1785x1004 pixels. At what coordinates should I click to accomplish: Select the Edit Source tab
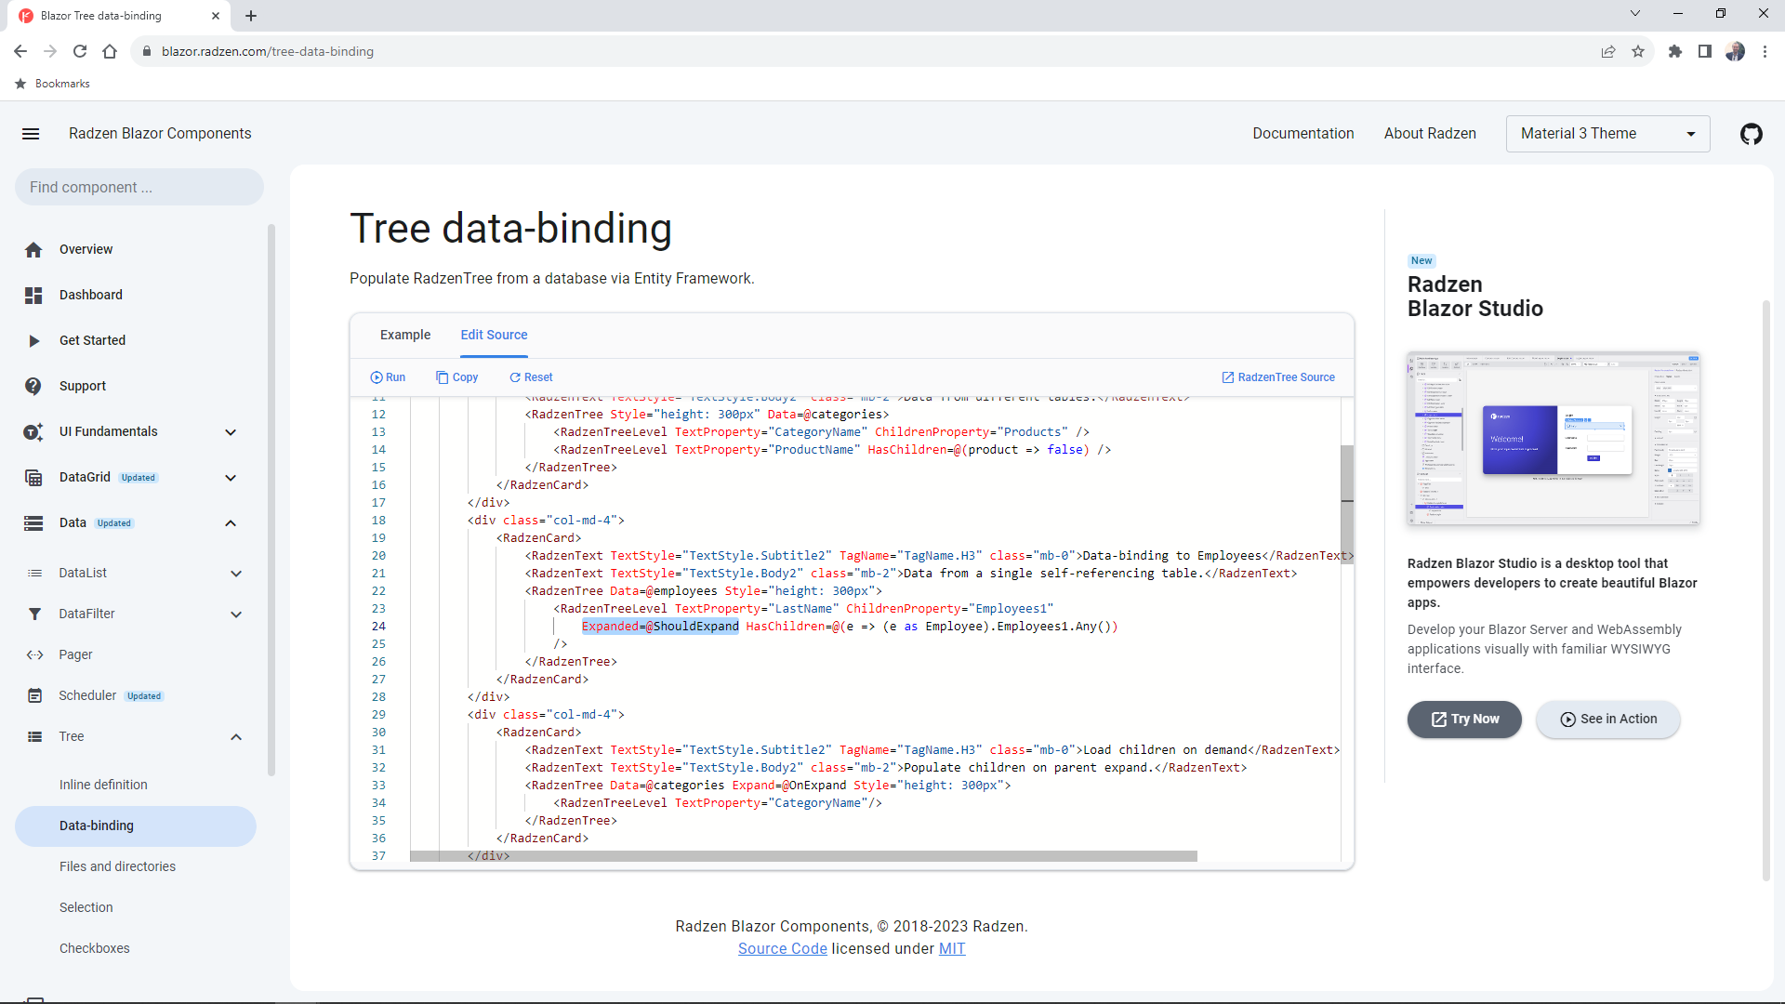[494, 335]
